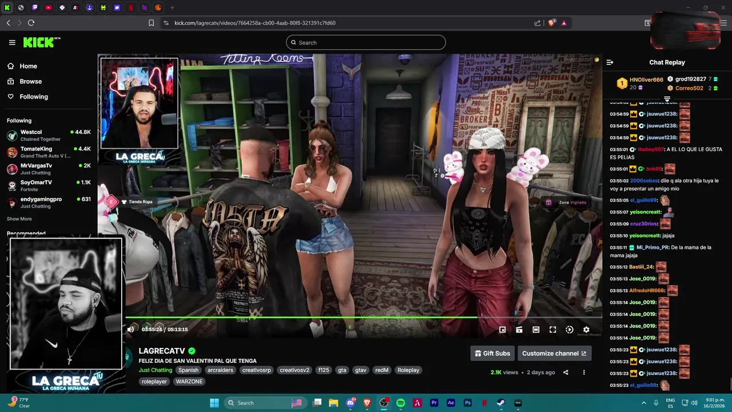The width and height of the screenshot is (732, 412).
Task: Select the Roleplay tag
Action: pos(408,370)
